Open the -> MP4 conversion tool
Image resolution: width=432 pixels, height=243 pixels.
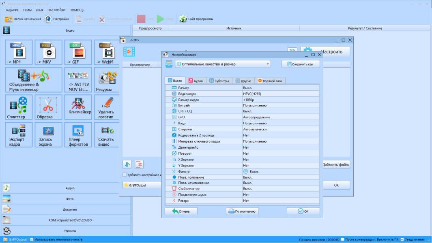coord(19,52)
